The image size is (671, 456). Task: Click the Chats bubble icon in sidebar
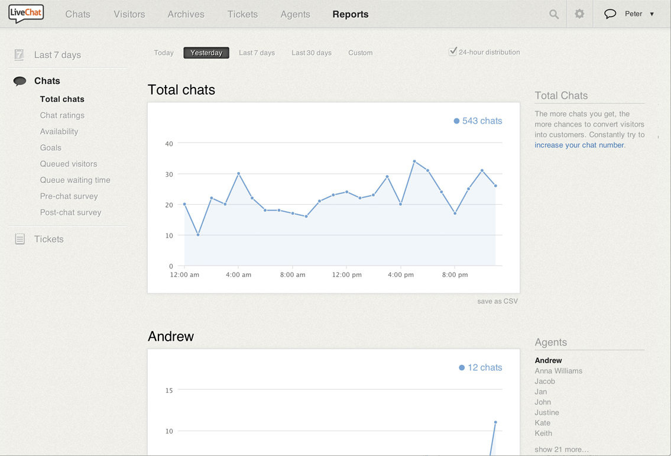pyautogui.click(x=20, y=81)
